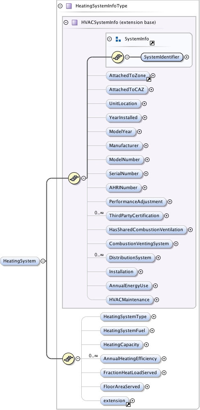The width and height of the screenshot is (200, 410).
Task: Expand the DistributionSystem element
Action: (x=158, y=258)
